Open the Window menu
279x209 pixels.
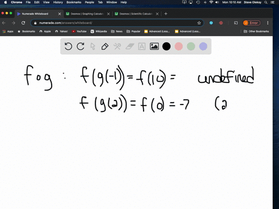tap(112, 2)
